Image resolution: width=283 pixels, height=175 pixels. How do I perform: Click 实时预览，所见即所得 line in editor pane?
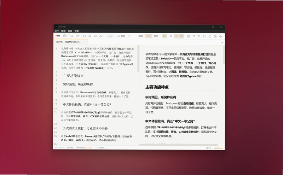(78, 84)
